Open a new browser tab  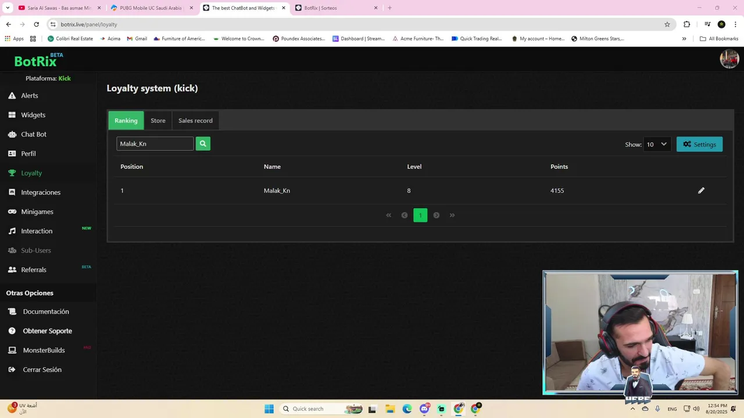click(389, 8)
